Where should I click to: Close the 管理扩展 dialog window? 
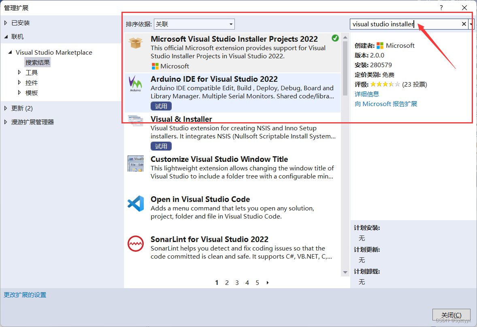pos(464,8)
